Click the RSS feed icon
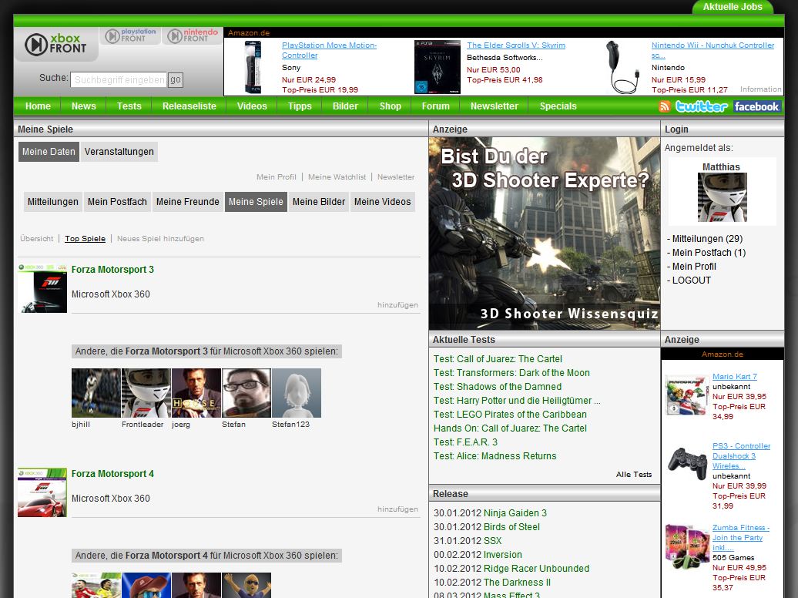The width and height of the screenshot is (798, 598). [x=664, y=106]
